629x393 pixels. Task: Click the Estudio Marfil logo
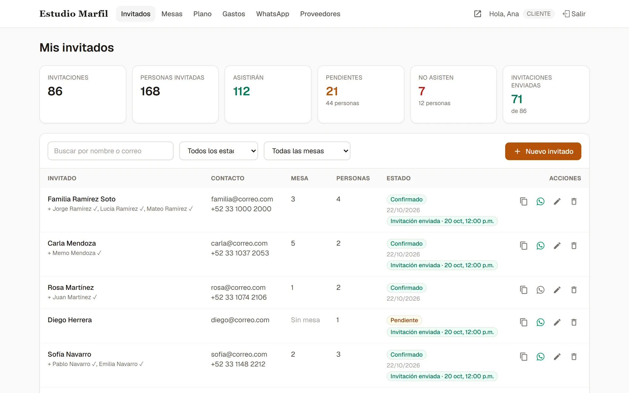pyautogui.click(x=74, y=14)
